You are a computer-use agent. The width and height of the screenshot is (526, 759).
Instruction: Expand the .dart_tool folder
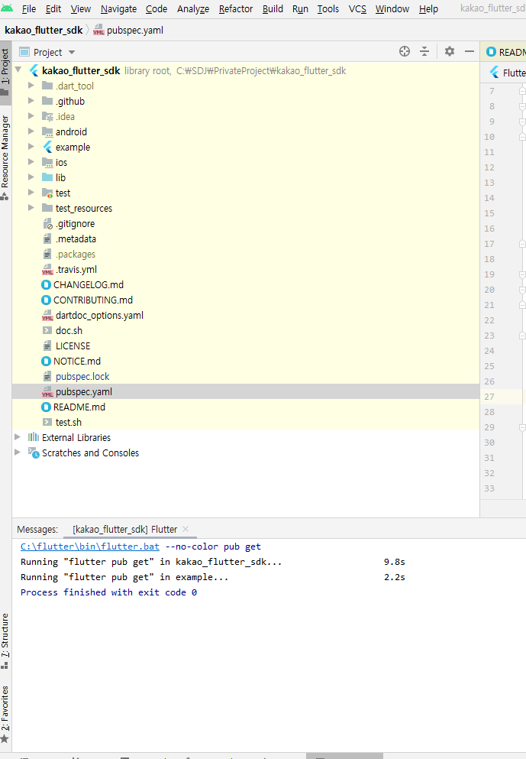(x=31, y=86)
